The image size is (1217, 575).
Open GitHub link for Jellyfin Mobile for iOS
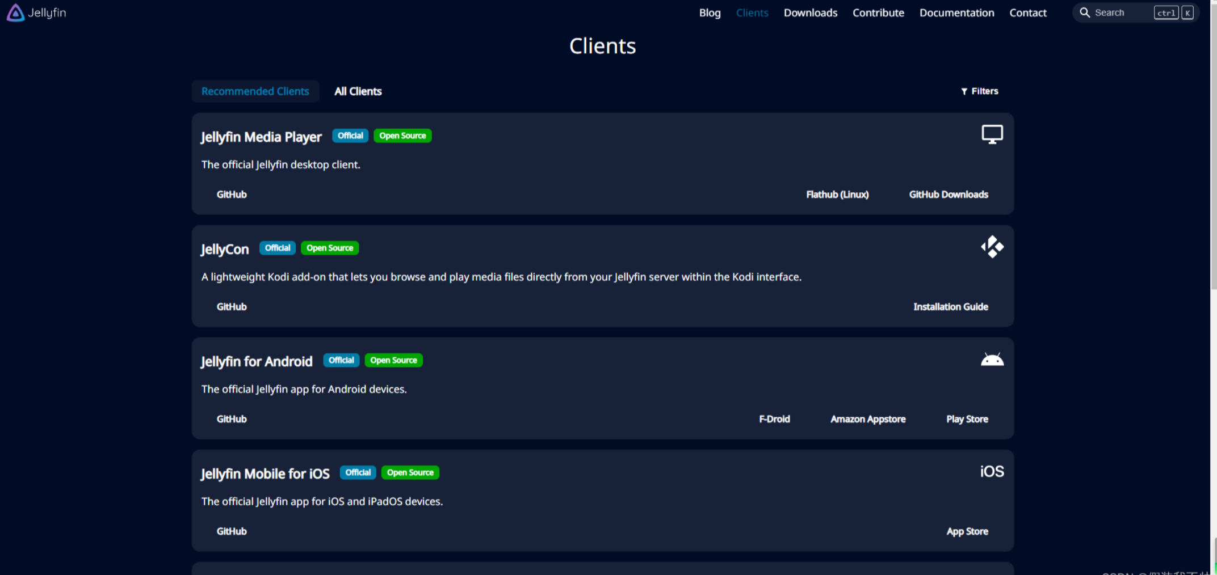232,531
